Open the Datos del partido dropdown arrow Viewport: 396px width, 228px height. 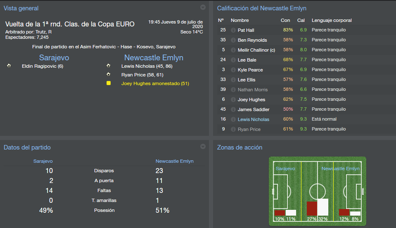pyautogui.click(x=203, y=146)
